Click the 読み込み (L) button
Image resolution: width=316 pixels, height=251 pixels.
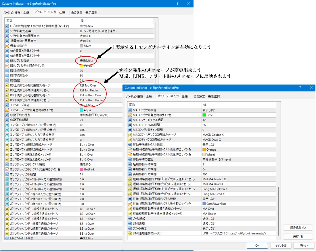pyautogui.click(x=298, y=227)
